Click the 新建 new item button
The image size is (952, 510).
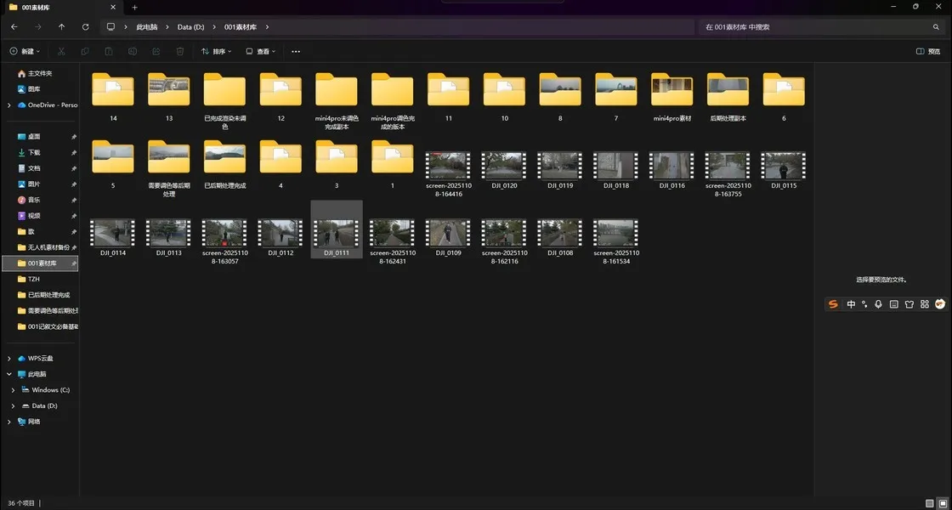point(25,52)
